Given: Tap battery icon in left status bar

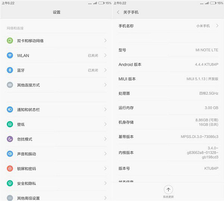Looking at the screenshot, I should [102, 3].
